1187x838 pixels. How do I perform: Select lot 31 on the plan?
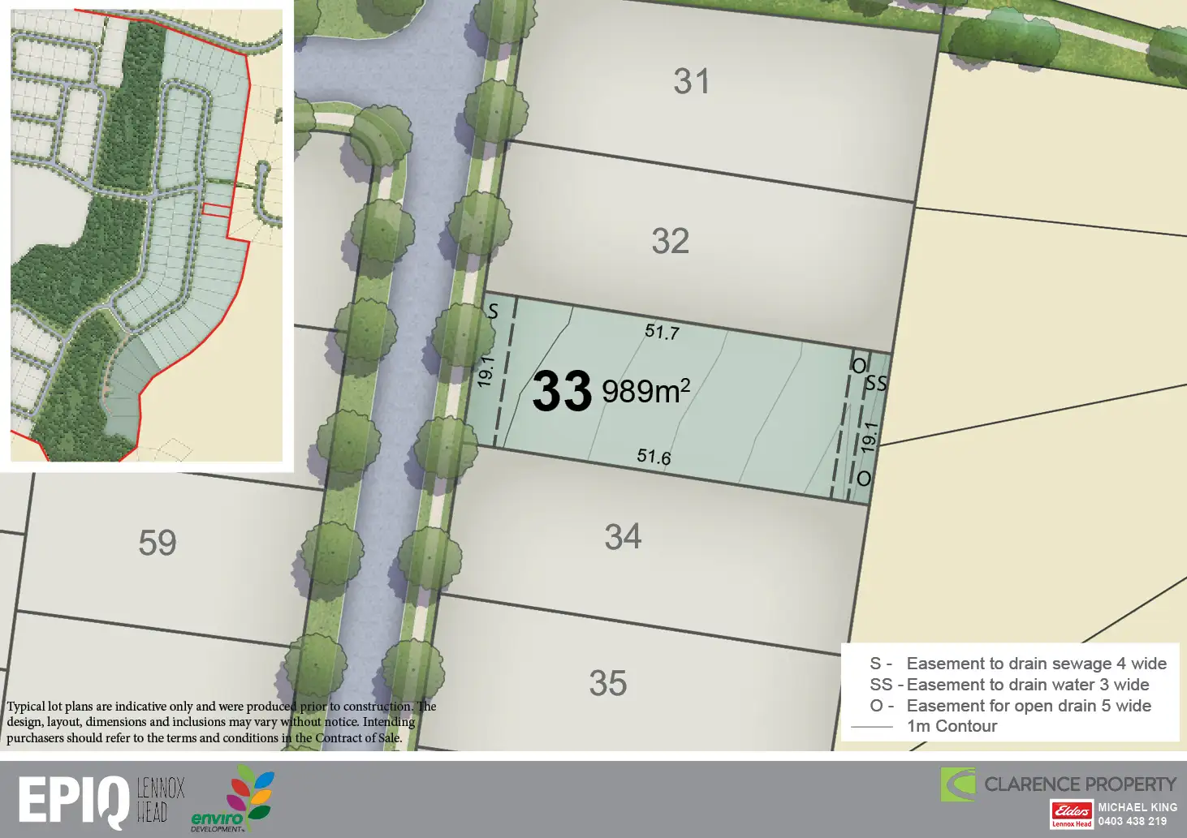click(692, 82)
